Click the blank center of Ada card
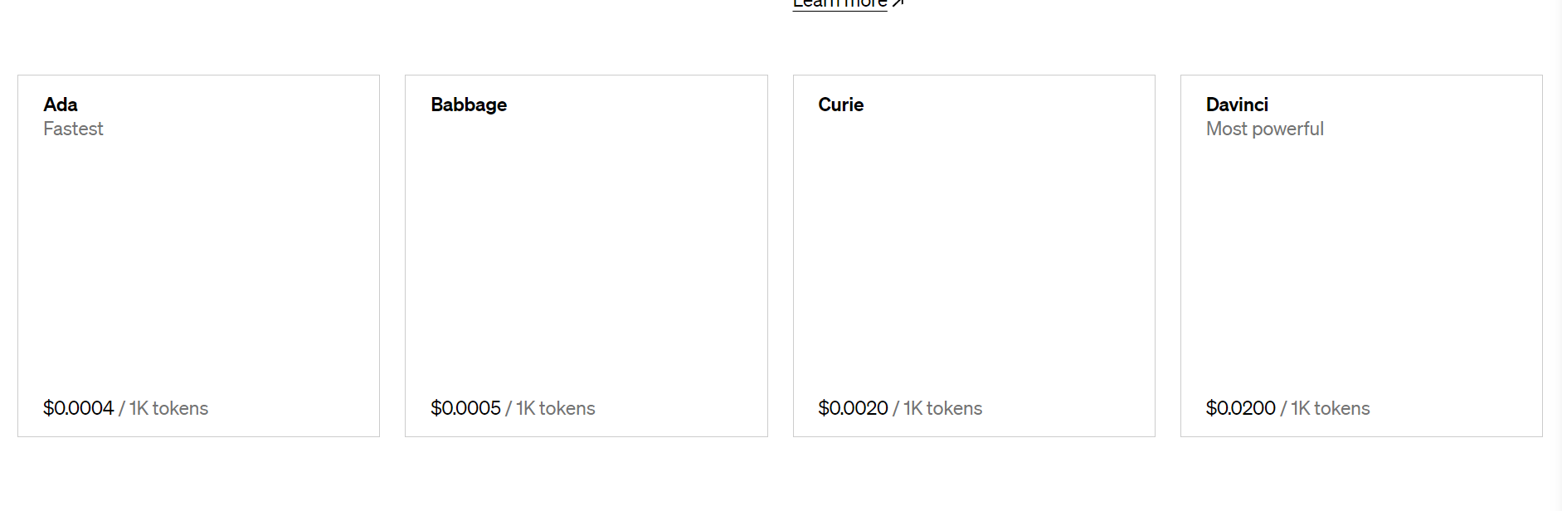 198,255
